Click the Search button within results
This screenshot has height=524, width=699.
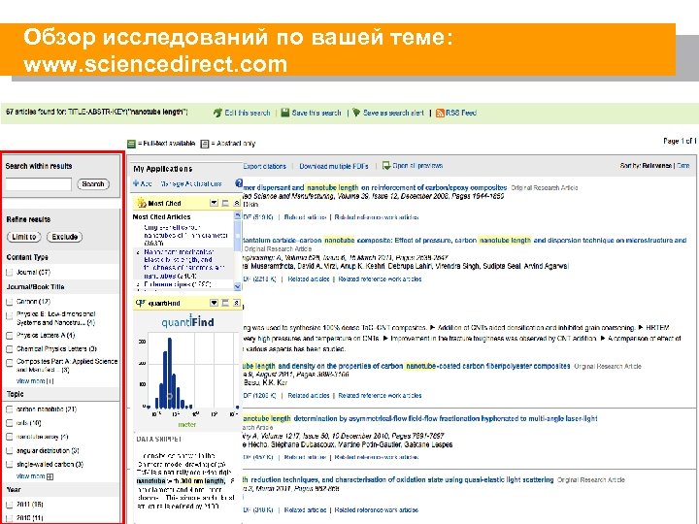[93, 184]
